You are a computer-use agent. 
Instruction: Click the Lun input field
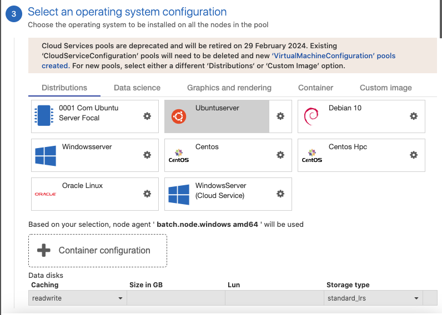(274, 298)
